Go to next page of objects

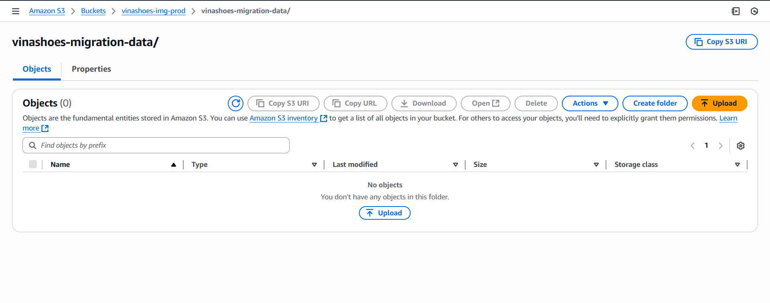(x=720, y=146)
